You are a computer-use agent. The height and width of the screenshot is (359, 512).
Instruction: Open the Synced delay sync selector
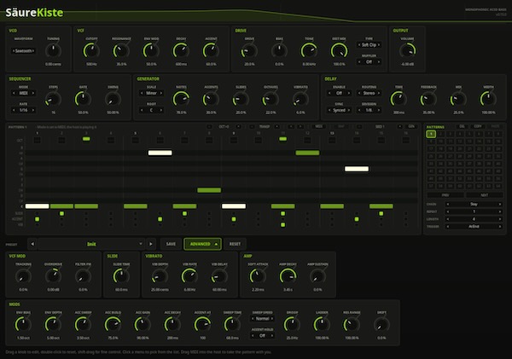pos(340,110)
